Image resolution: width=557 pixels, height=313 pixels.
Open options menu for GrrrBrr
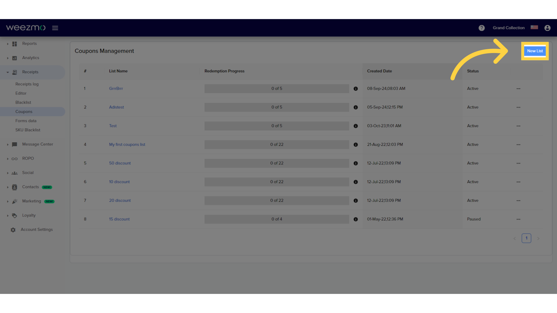(x=518, y=88)
